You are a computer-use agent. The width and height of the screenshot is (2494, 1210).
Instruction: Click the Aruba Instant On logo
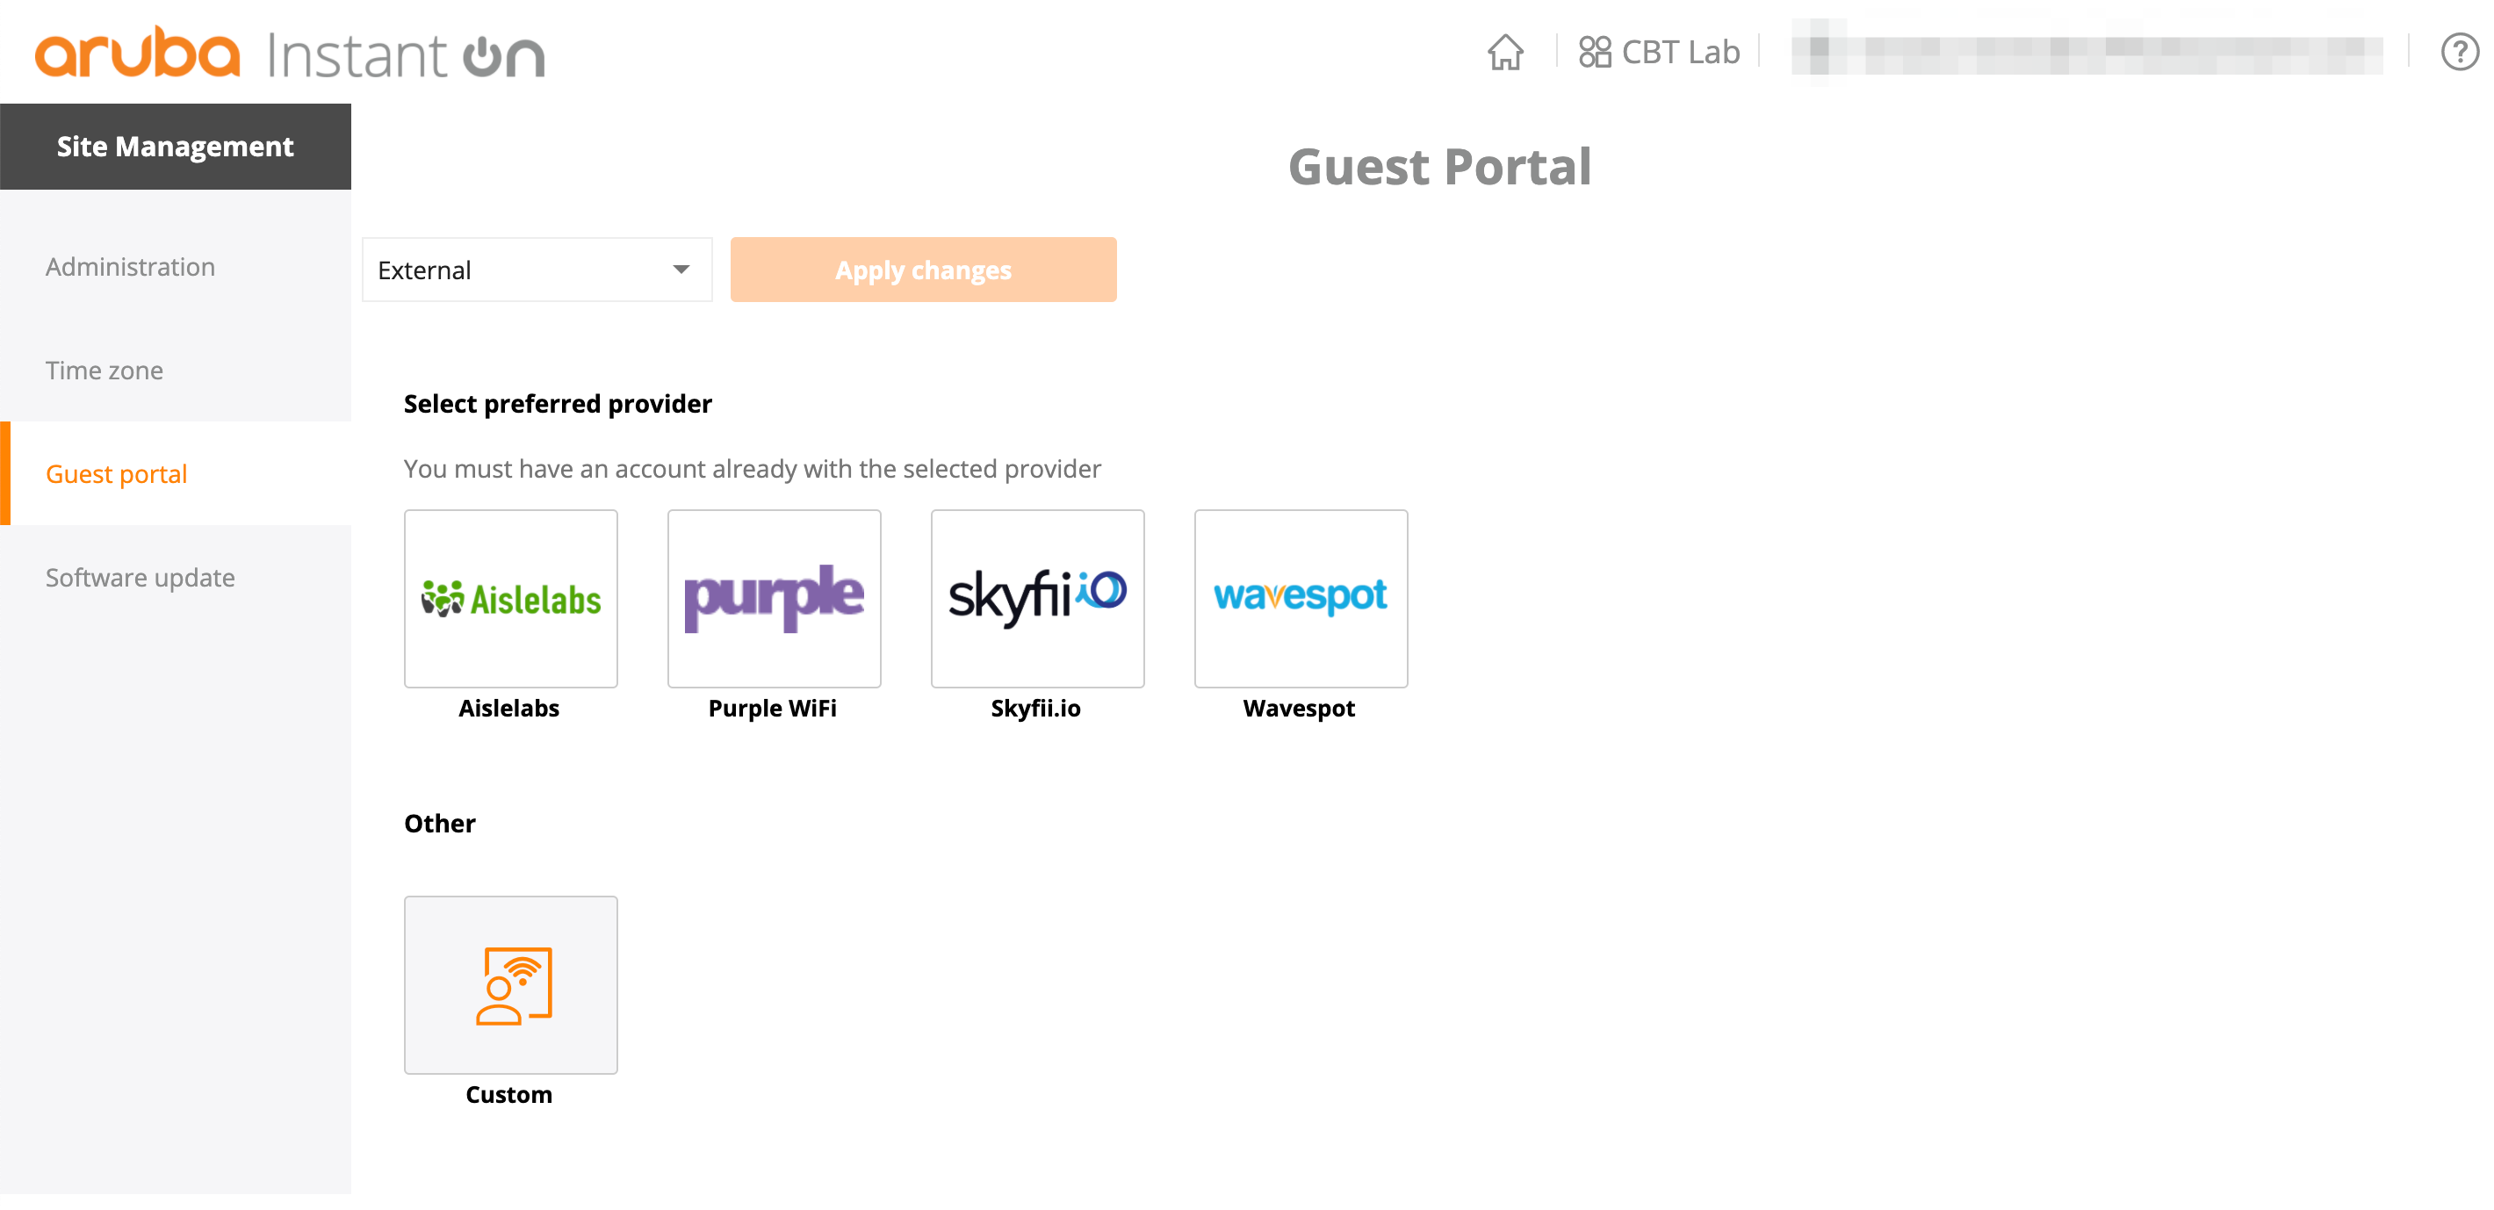pos(291,54)
